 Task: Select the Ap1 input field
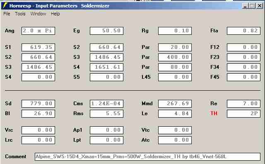click(106, 130)
